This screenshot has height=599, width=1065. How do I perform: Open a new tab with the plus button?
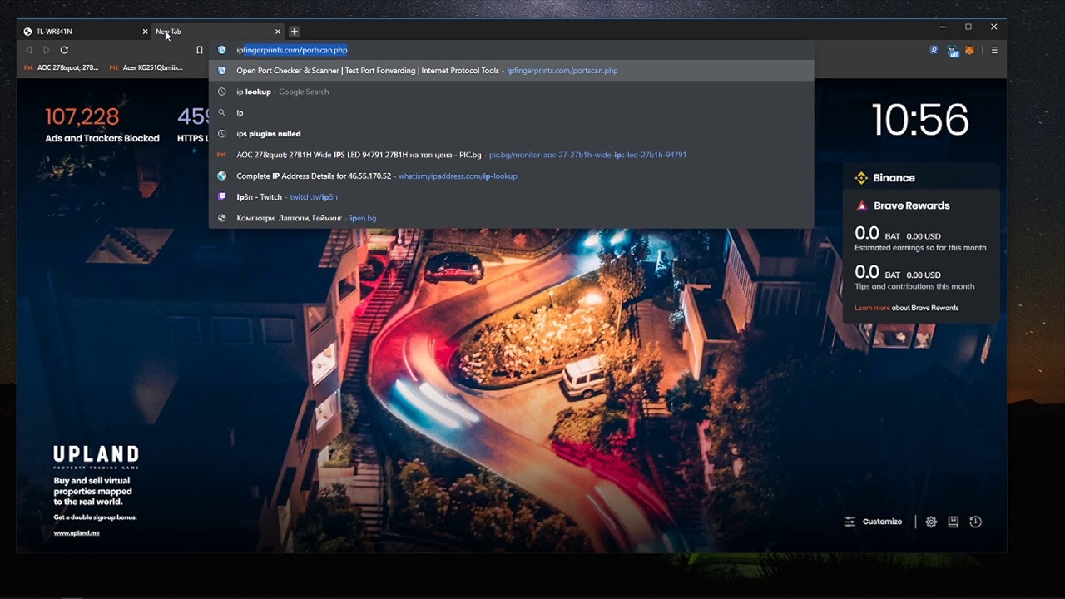tap(295, 32)
